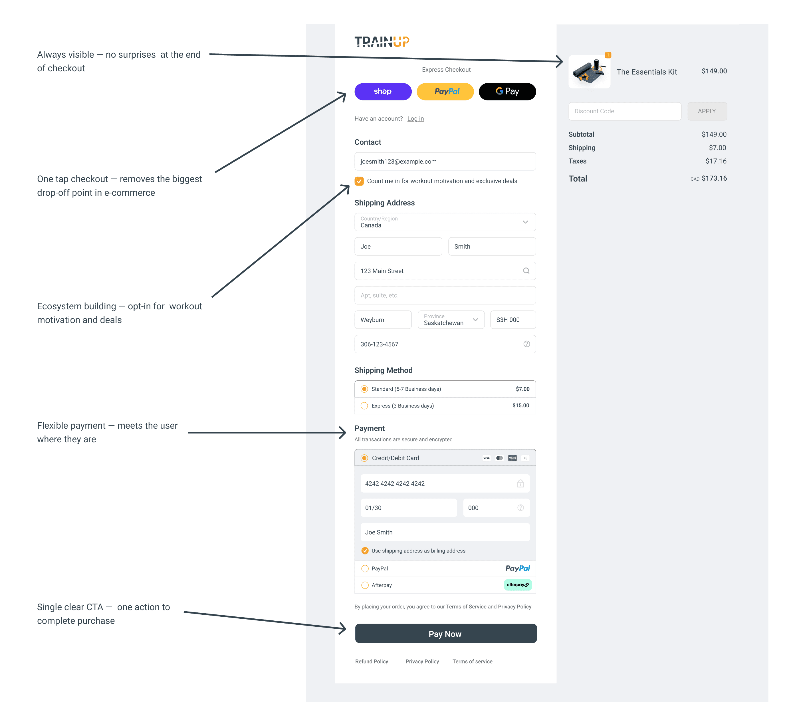Screen dimensions: 799x726
Task: Toggle use shipping address as billing
Action: click(x=365, y=551)
